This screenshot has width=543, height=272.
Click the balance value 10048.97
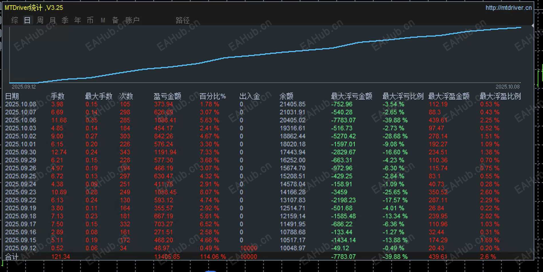[x=292, y=248]
